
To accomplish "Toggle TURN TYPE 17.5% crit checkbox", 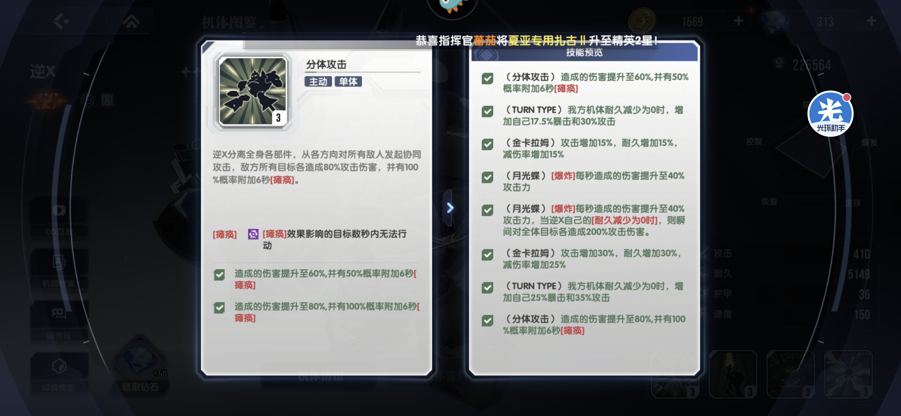I will (x=487, y=112).
